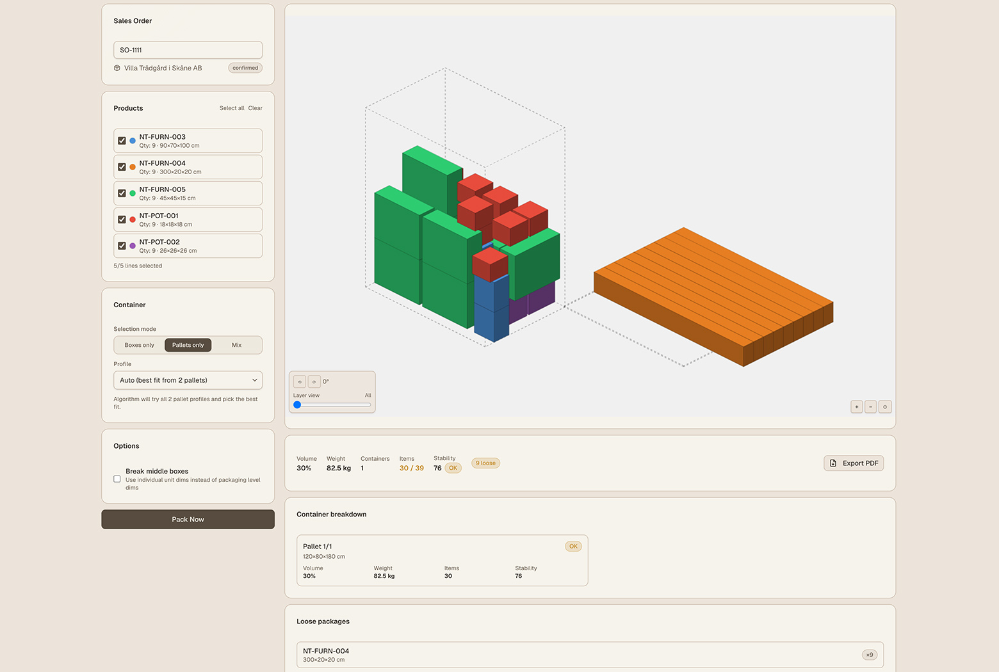
Task: Uncheck the NT-FURN-003 product line
Action: click(x=122, y=140)
